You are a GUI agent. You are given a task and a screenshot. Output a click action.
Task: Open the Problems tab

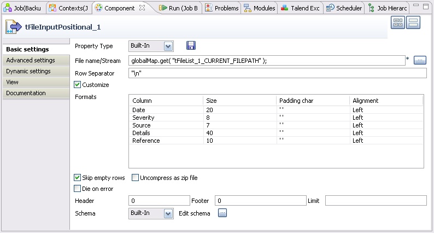(x=222, y=8)
